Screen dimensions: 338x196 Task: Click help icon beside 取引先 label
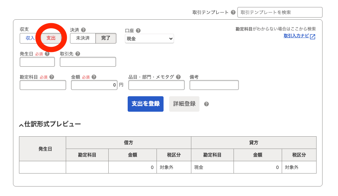[78, 54]
